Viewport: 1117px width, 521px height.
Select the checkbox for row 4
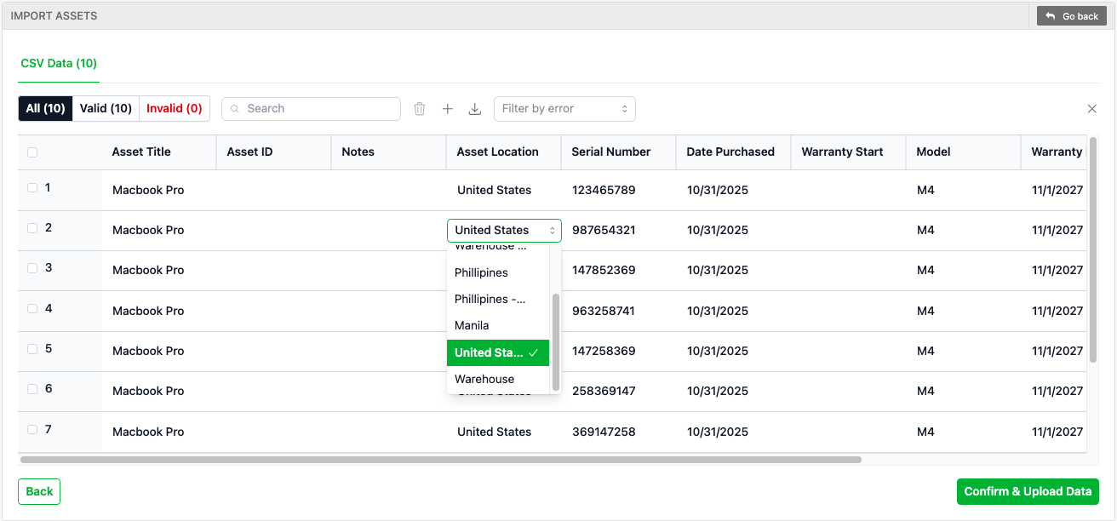[x=32, y=309]
